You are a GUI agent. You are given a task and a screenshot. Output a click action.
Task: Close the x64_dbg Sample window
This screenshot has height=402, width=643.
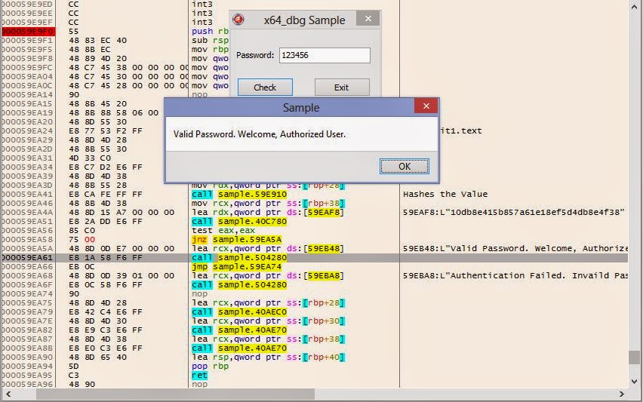[368, 20]
